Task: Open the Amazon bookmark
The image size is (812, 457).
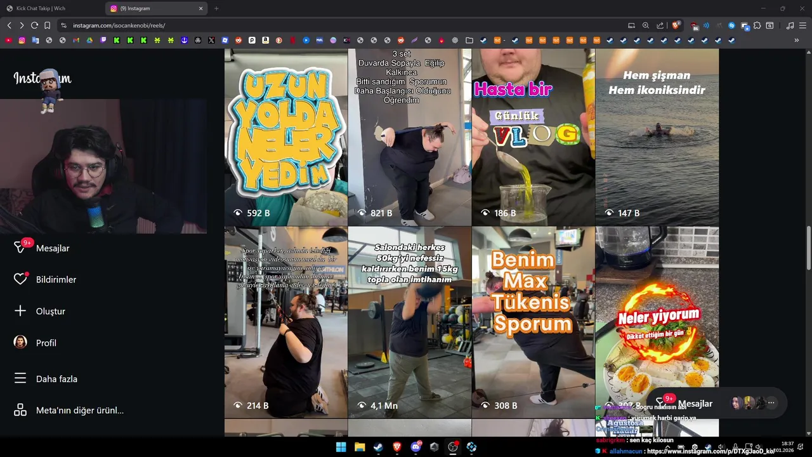Action: pos(265,40)
